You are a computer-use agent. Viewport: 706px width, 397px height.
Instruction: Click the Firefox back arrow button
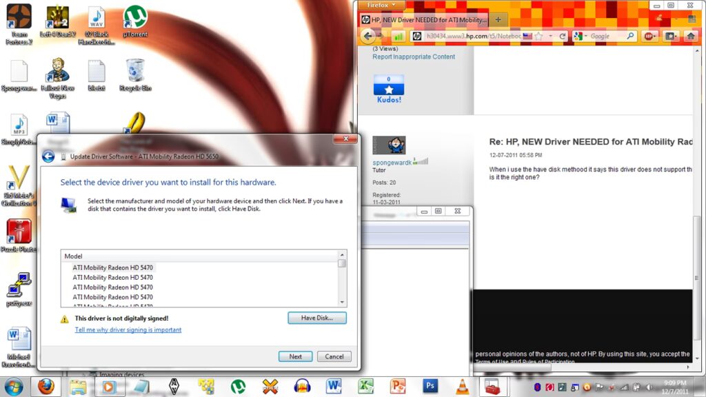click(368, 36)
